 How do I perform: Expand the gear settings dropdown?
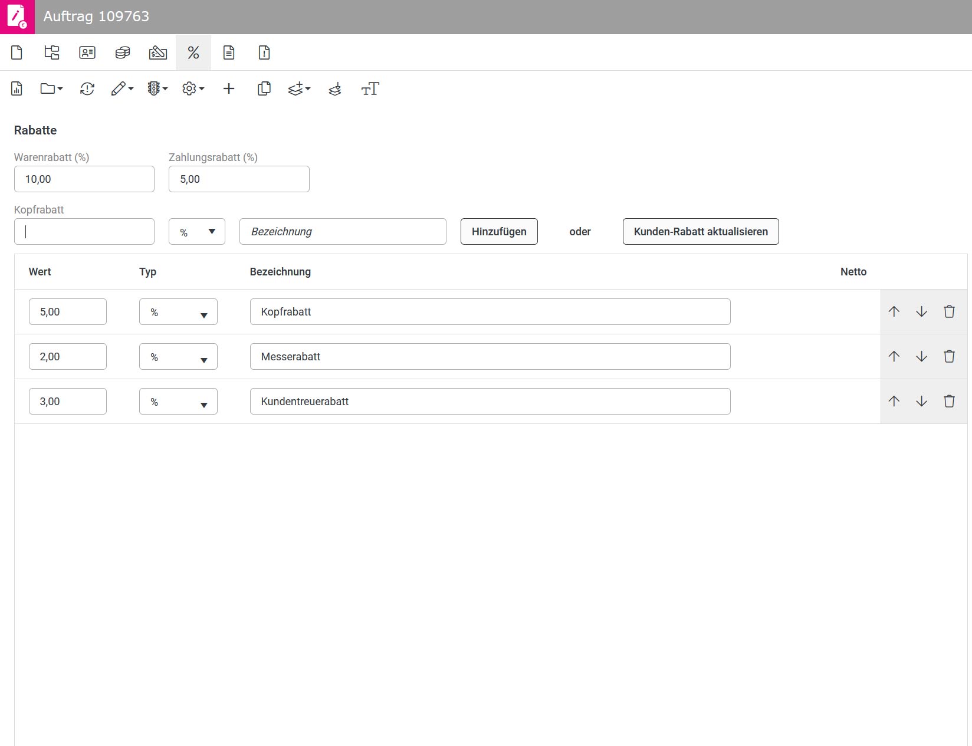[x=193, y=89]
